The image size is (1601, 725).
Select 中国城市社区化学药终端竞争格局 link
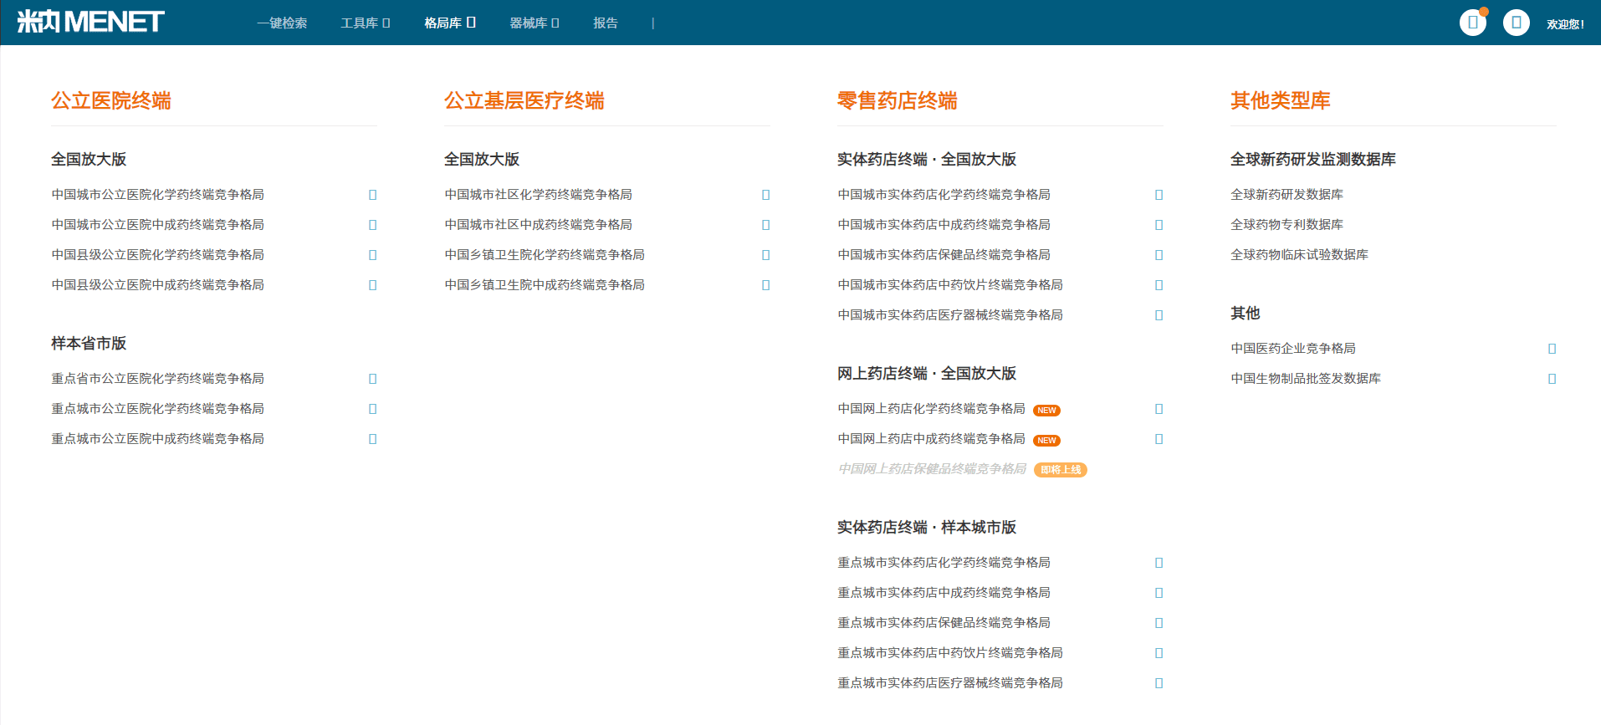539,194
